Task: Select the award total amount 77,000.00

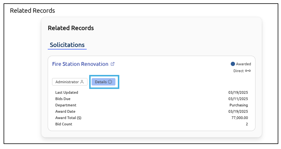Action: pyautogui.click(x=239, y=118)
